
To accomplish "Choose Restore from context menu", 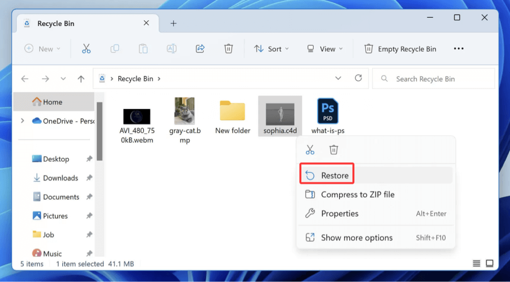I will (x=376, y=175).
